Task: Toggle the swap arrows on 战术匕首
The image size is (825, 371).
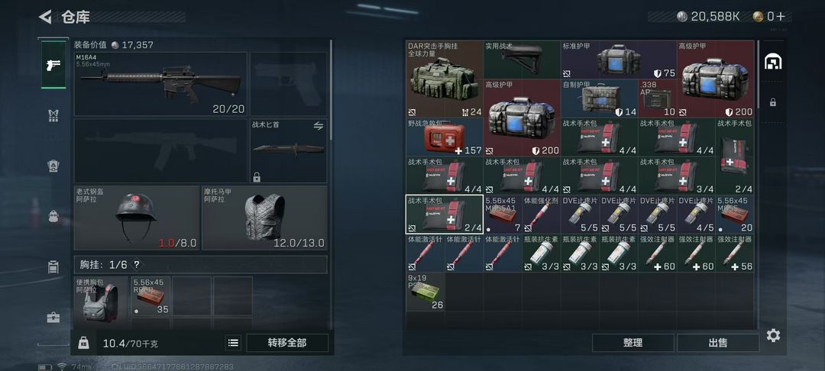Action: coord(319,126)
